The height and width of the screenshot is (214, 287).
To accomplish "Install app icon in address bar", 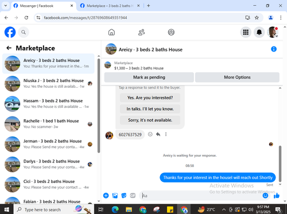I will coord(248,18).
